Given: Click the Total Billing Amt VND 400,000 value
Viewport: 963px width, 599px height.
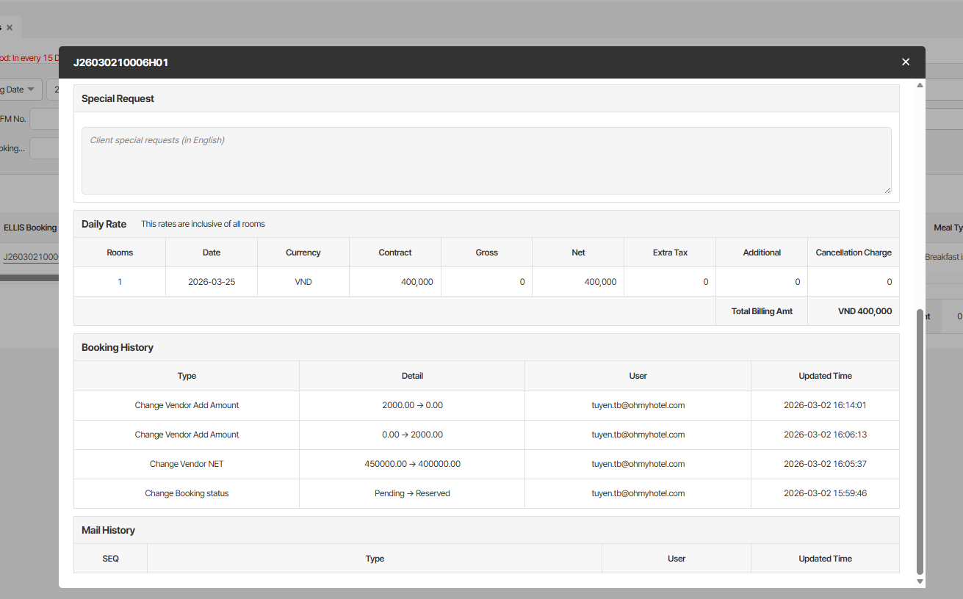Looking at the screenshot, I should (x=865, y=311).
